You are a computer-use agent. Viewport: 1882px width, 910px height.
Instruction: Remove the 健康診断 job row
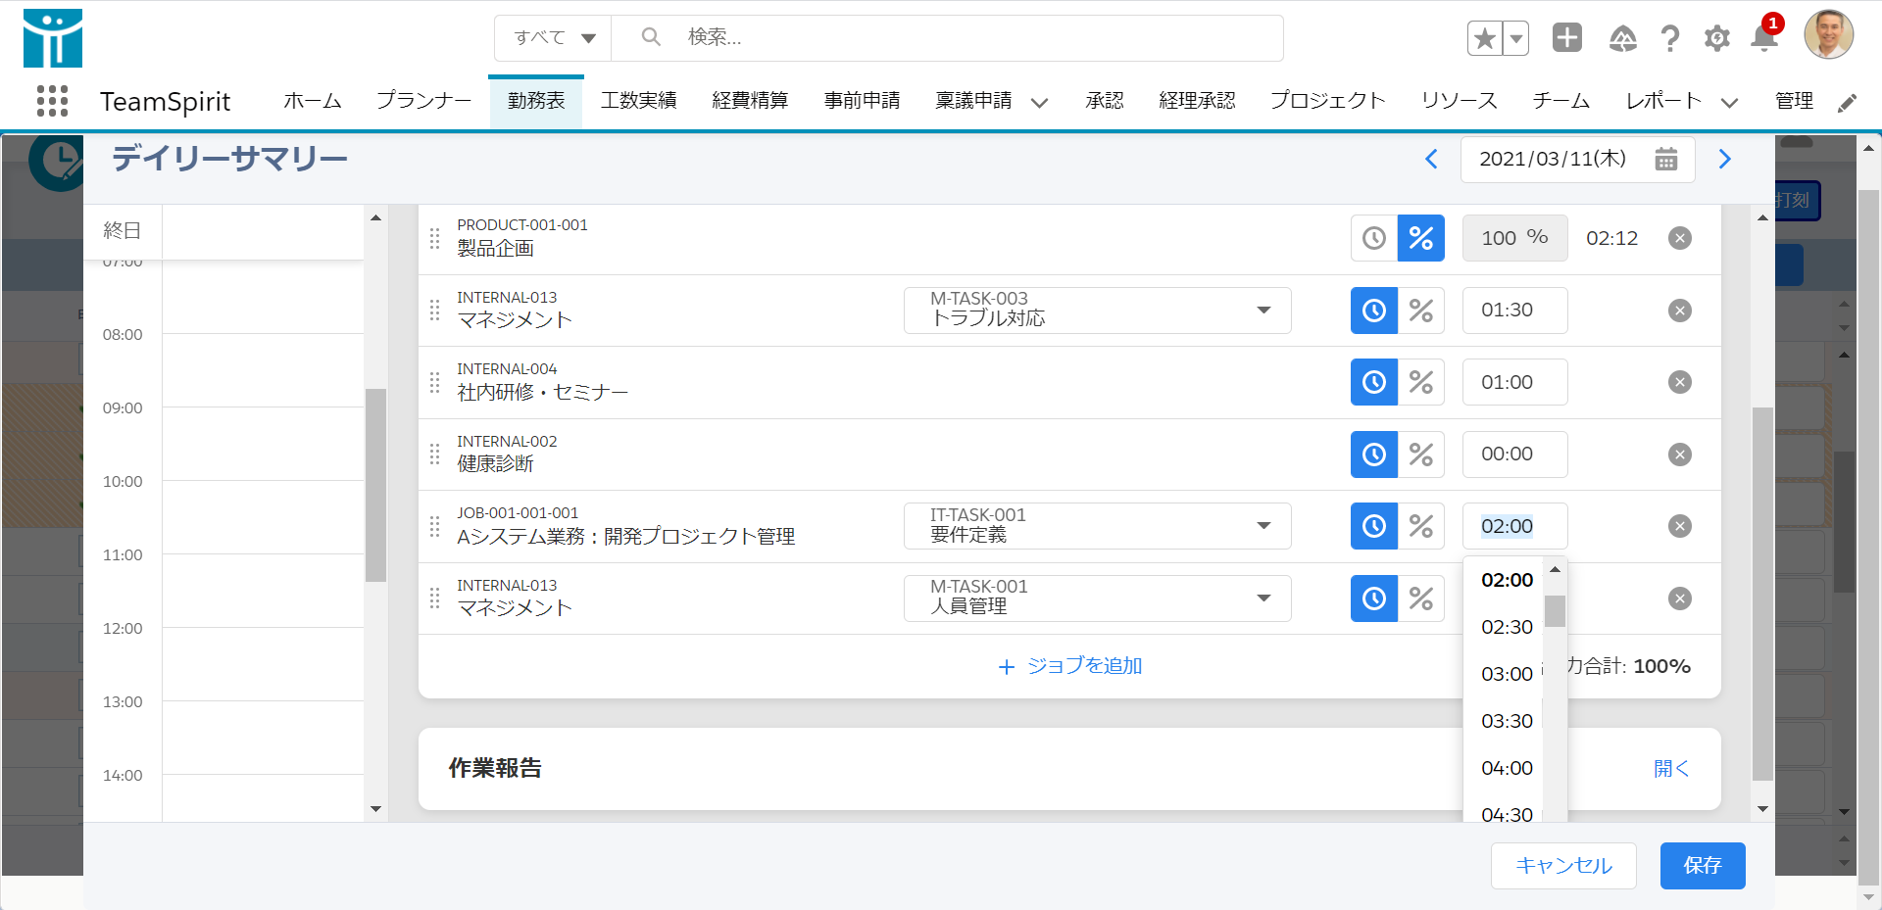click(1680, 455)
